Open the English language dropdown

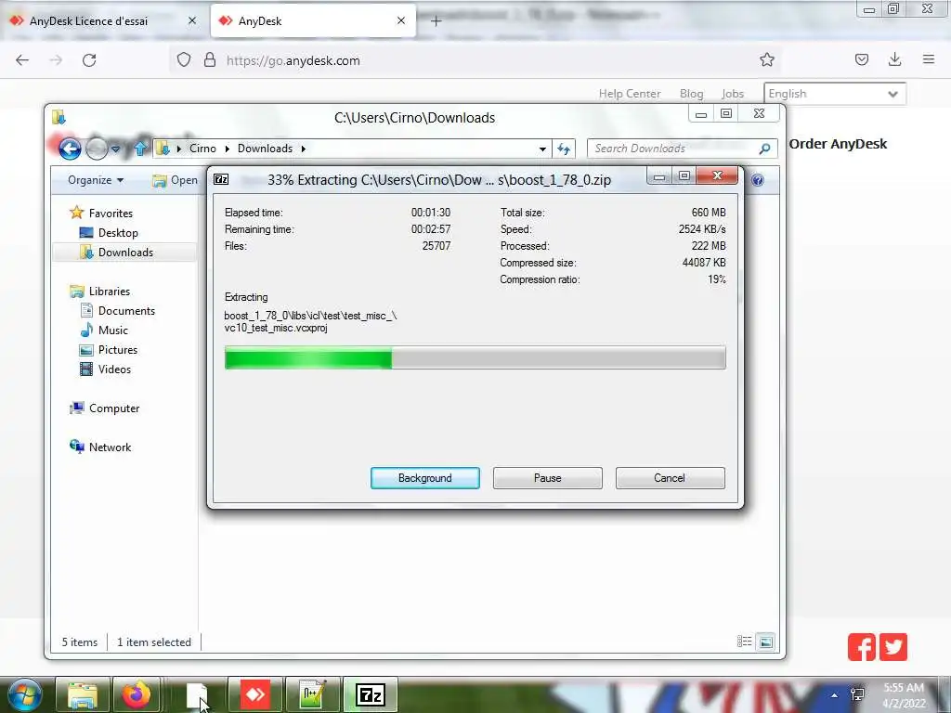coord(835,94)
